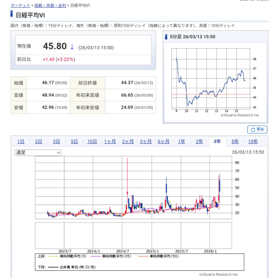
Task: Select the 1日 chart period tab
Action: [21, 141]
